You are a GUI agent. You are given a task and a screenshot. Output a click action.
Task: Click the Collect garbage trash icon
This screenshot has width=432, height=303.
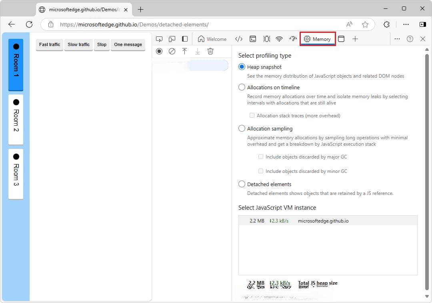(x=210, y=51)
